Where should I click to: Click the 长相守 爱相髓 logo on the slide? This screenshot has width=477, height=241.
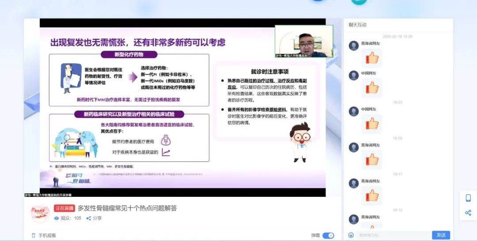point(78,178)
